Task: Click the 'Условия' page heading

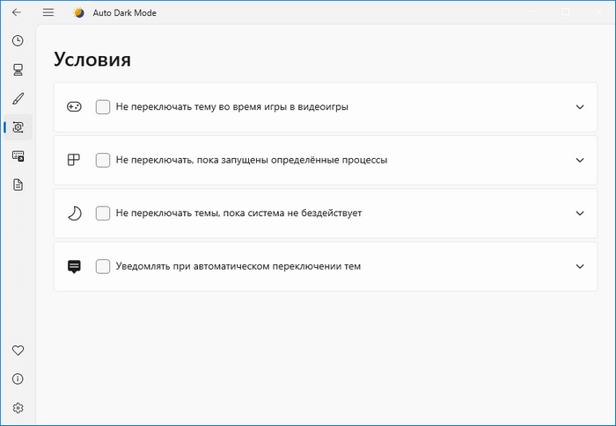Action: pos(92,60)
